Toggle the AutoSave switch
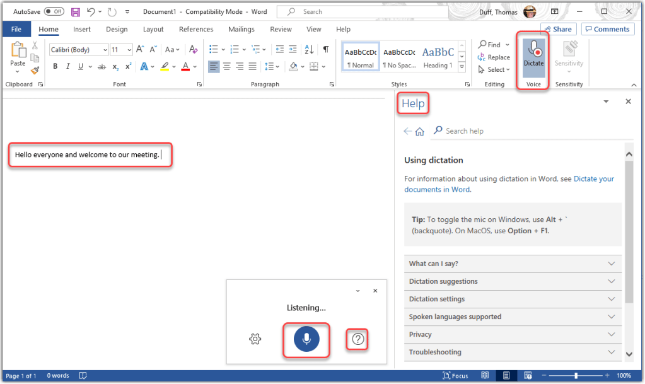 click(54, 11)
